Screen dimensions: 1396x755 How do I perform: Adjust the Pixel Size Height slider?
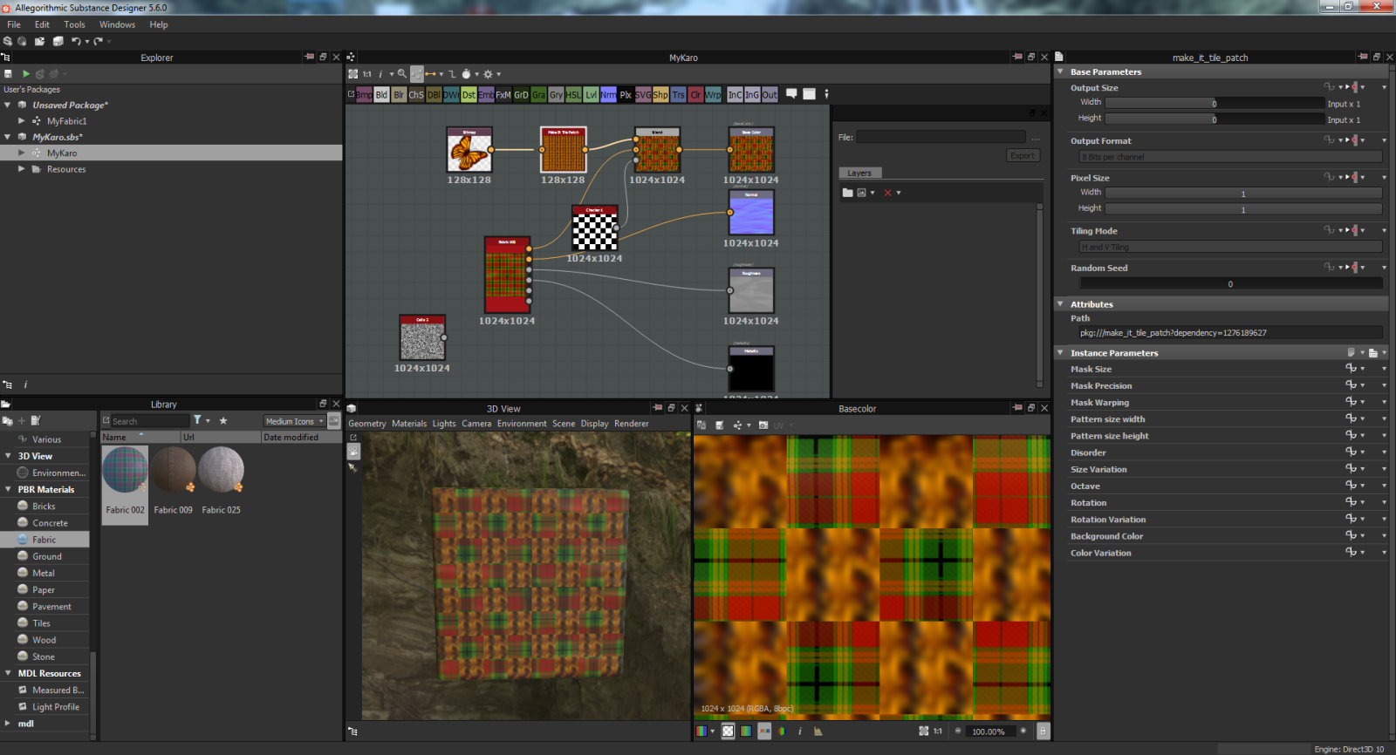click(1243, 209)
